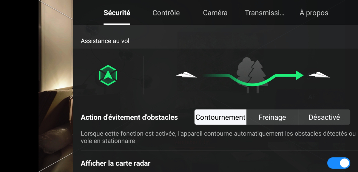
Task: Tap the grey trees obstacle illustration
Action: click(251, 75)
